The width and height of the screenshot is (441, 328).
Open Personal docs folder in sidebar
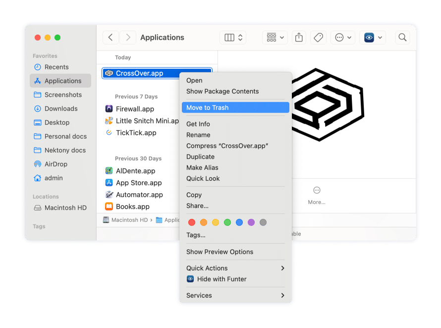(x=60, y=136)
